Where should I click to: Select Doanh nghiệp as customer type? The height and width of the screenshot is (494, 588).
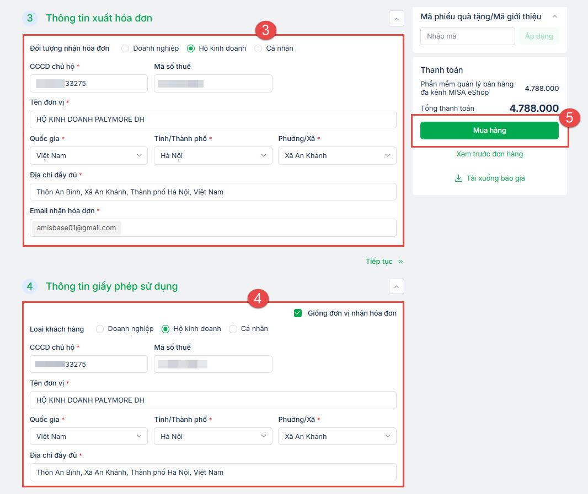tap(100, 329)
